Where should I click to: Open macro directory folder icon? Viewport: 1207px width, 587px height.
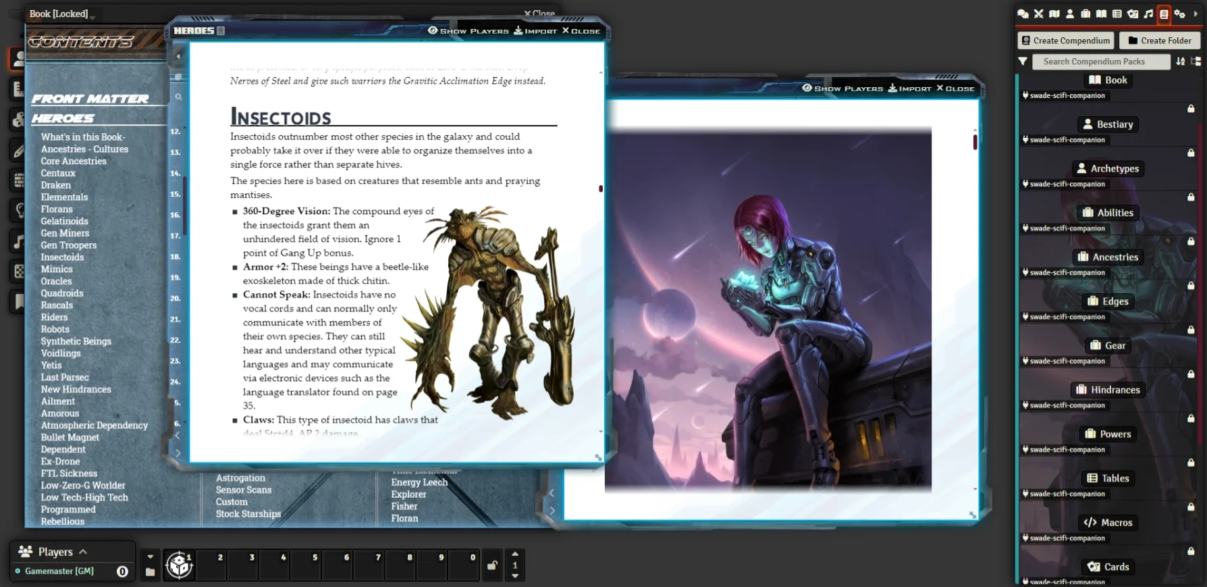point(150,572)
